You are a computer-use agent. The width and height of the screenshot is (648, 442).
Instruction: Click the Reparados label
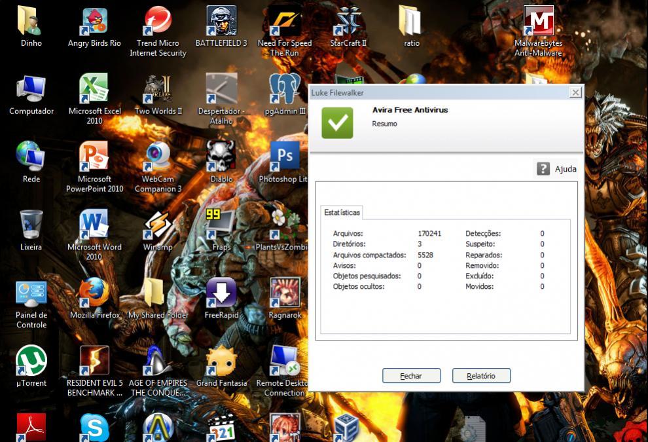(484, 255)
